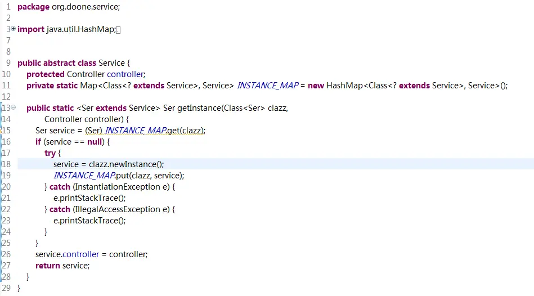Click 'InstantiationException' on line 20
This screenshot has width=534, height=296.
point(118,187)
